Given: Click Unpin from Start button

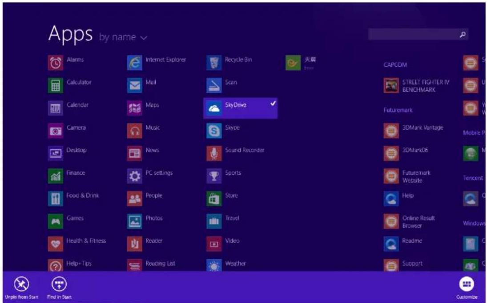Looking at the screenshot, I should [x=21, y=288].
